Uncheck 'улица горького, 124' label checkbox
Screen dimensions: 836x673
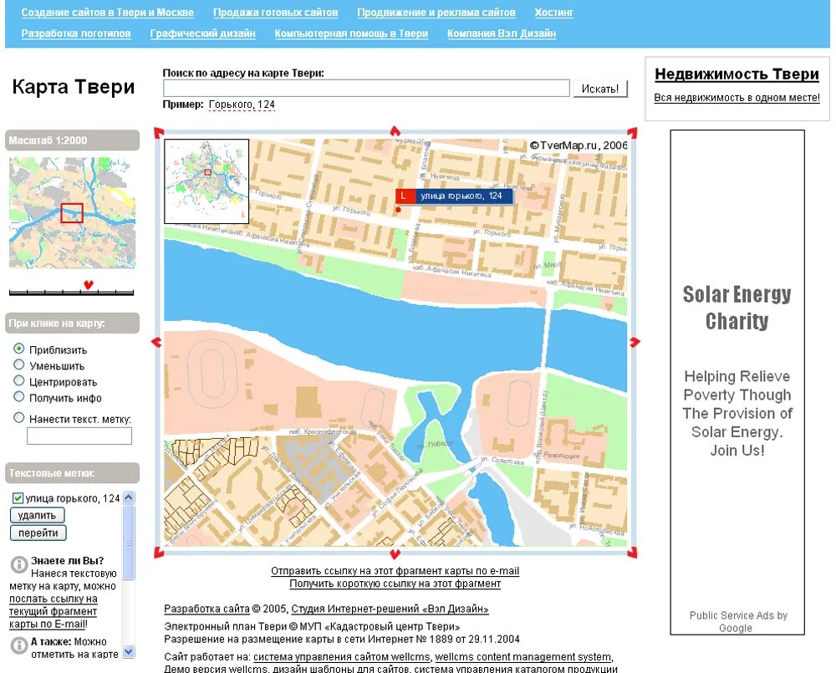(18, 498)
